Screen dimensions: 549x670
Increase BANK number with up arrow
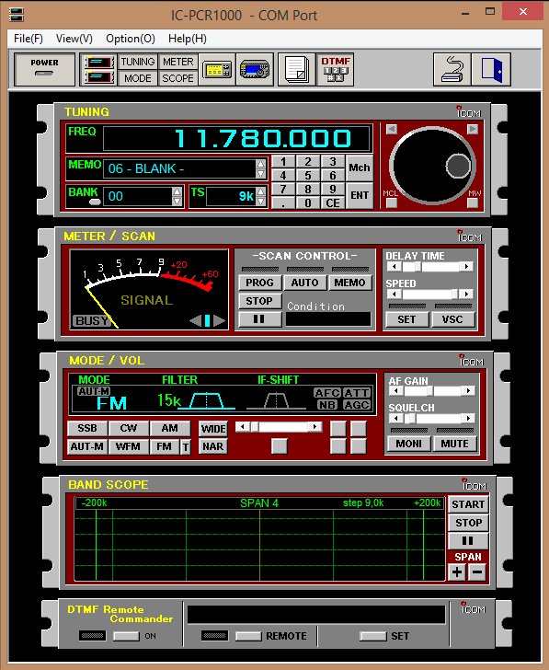177,191
